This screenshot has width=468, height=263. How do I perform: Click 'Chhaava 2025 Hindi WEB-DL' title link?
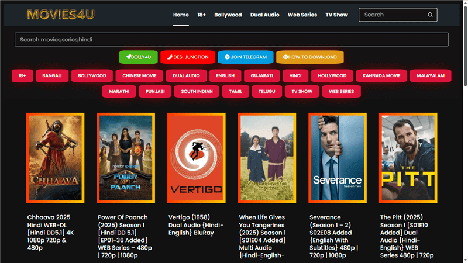[x=51, y=232]
